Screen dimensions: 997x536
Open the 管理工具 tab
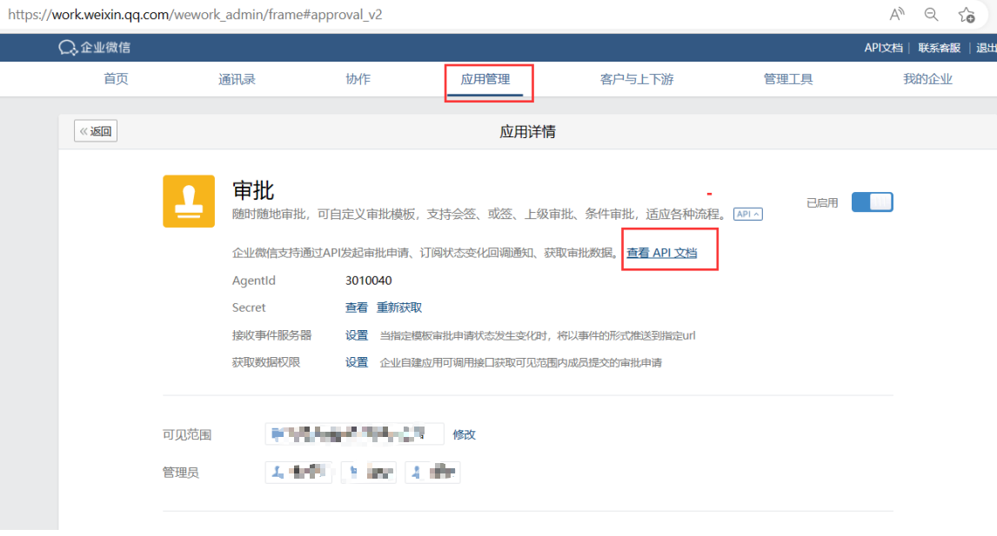point(788,79)
